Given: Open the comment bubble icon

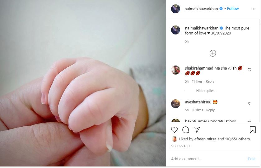Looking at the screenshot, I should (x=185, y=130).
